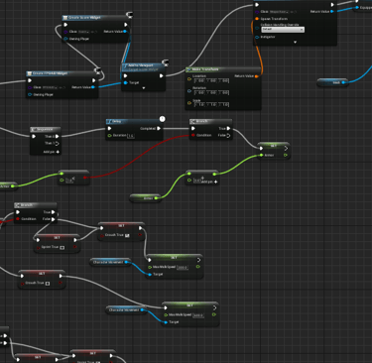Image resolution: width=372 pixels, height=363 pixels.
Task: Click False pin on the lower-left Branch node
Action: tap(53, 219)
